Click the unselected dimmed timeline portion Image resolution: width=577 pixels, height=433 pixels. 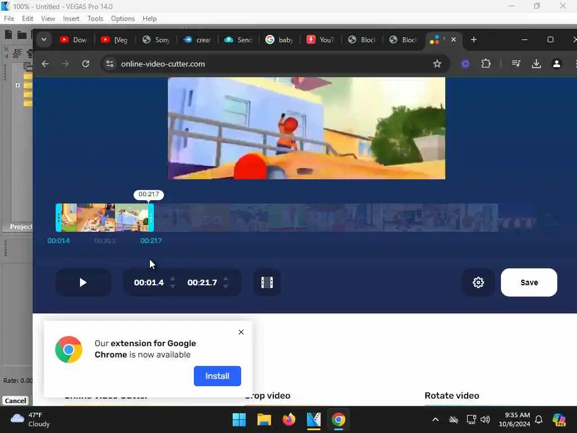(326, 218)
